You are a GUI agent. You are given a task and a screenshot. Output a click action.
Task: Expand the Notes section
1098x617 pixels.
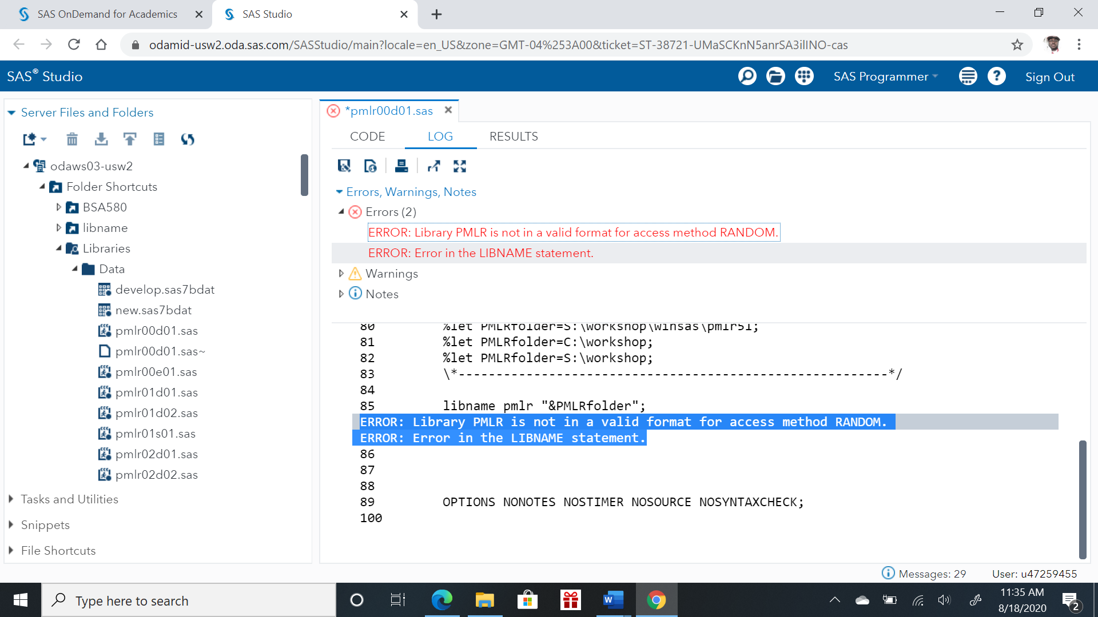(341, 294)
